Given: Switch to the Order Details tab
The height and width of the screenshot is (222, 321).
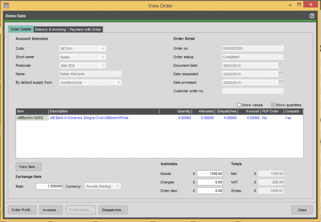Looking at the screenshot, I should coord(21,29).
